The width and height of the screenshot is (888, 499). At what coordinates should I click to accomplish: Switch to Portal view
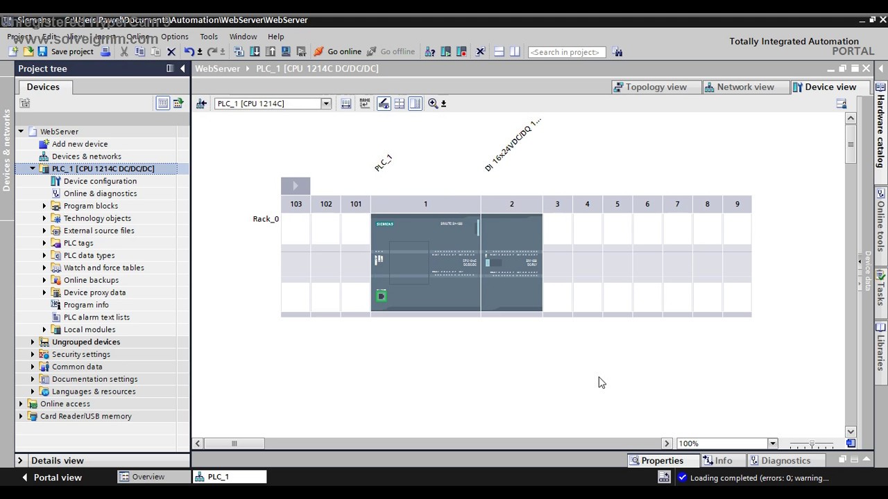pyautogui.click(x=51, y=478)
